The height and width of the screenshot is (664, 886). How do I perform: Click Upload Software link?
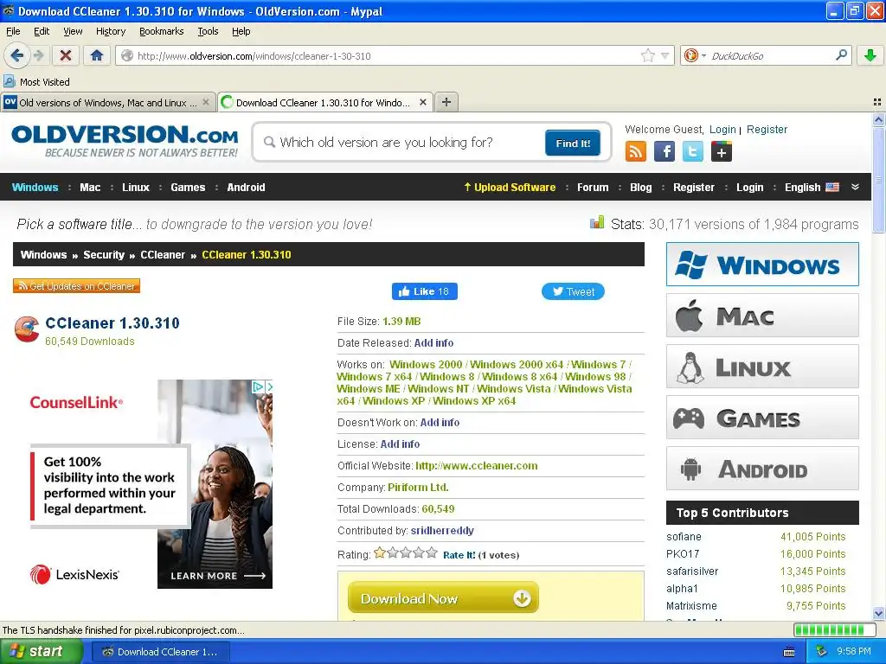[x=510, y=187]
